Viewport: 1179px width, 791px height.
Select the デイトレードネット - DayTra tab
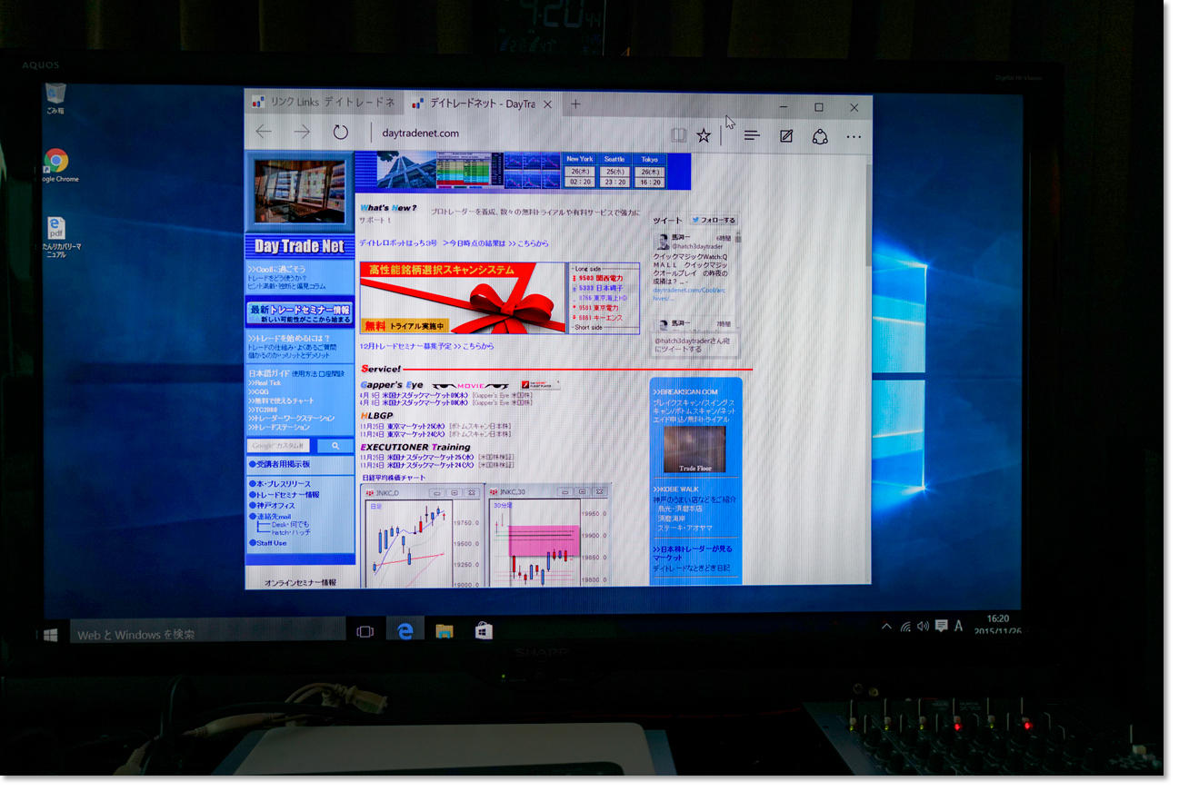click(x=482, y=104)
